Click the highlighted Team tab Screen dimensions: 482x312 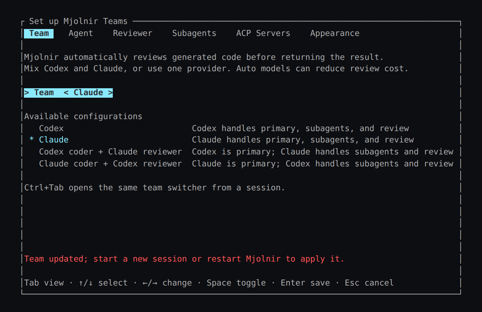click(x=39, y=33)
